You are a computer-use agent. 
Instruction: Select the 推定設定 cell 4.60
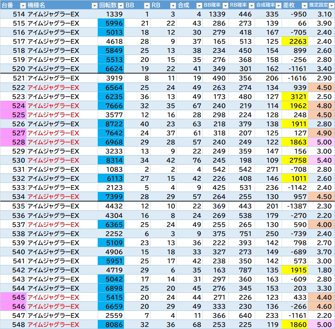[321, 306]
